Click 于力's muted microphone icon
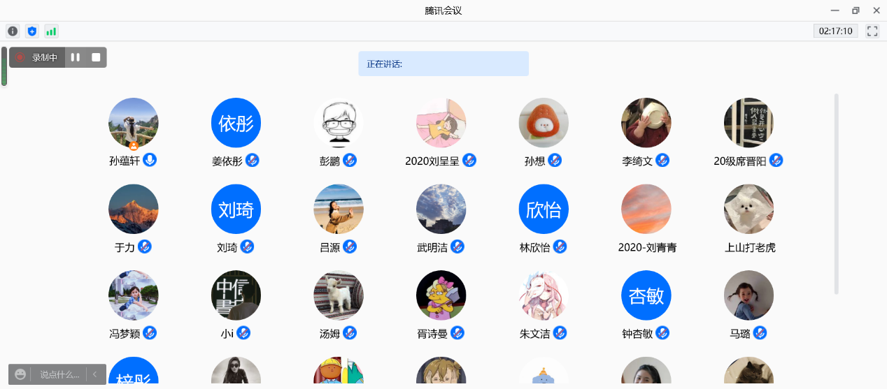 tap(145, 247)
